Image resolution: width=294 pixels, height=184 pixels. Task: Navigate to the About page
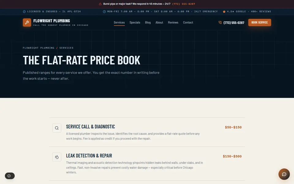159,22
